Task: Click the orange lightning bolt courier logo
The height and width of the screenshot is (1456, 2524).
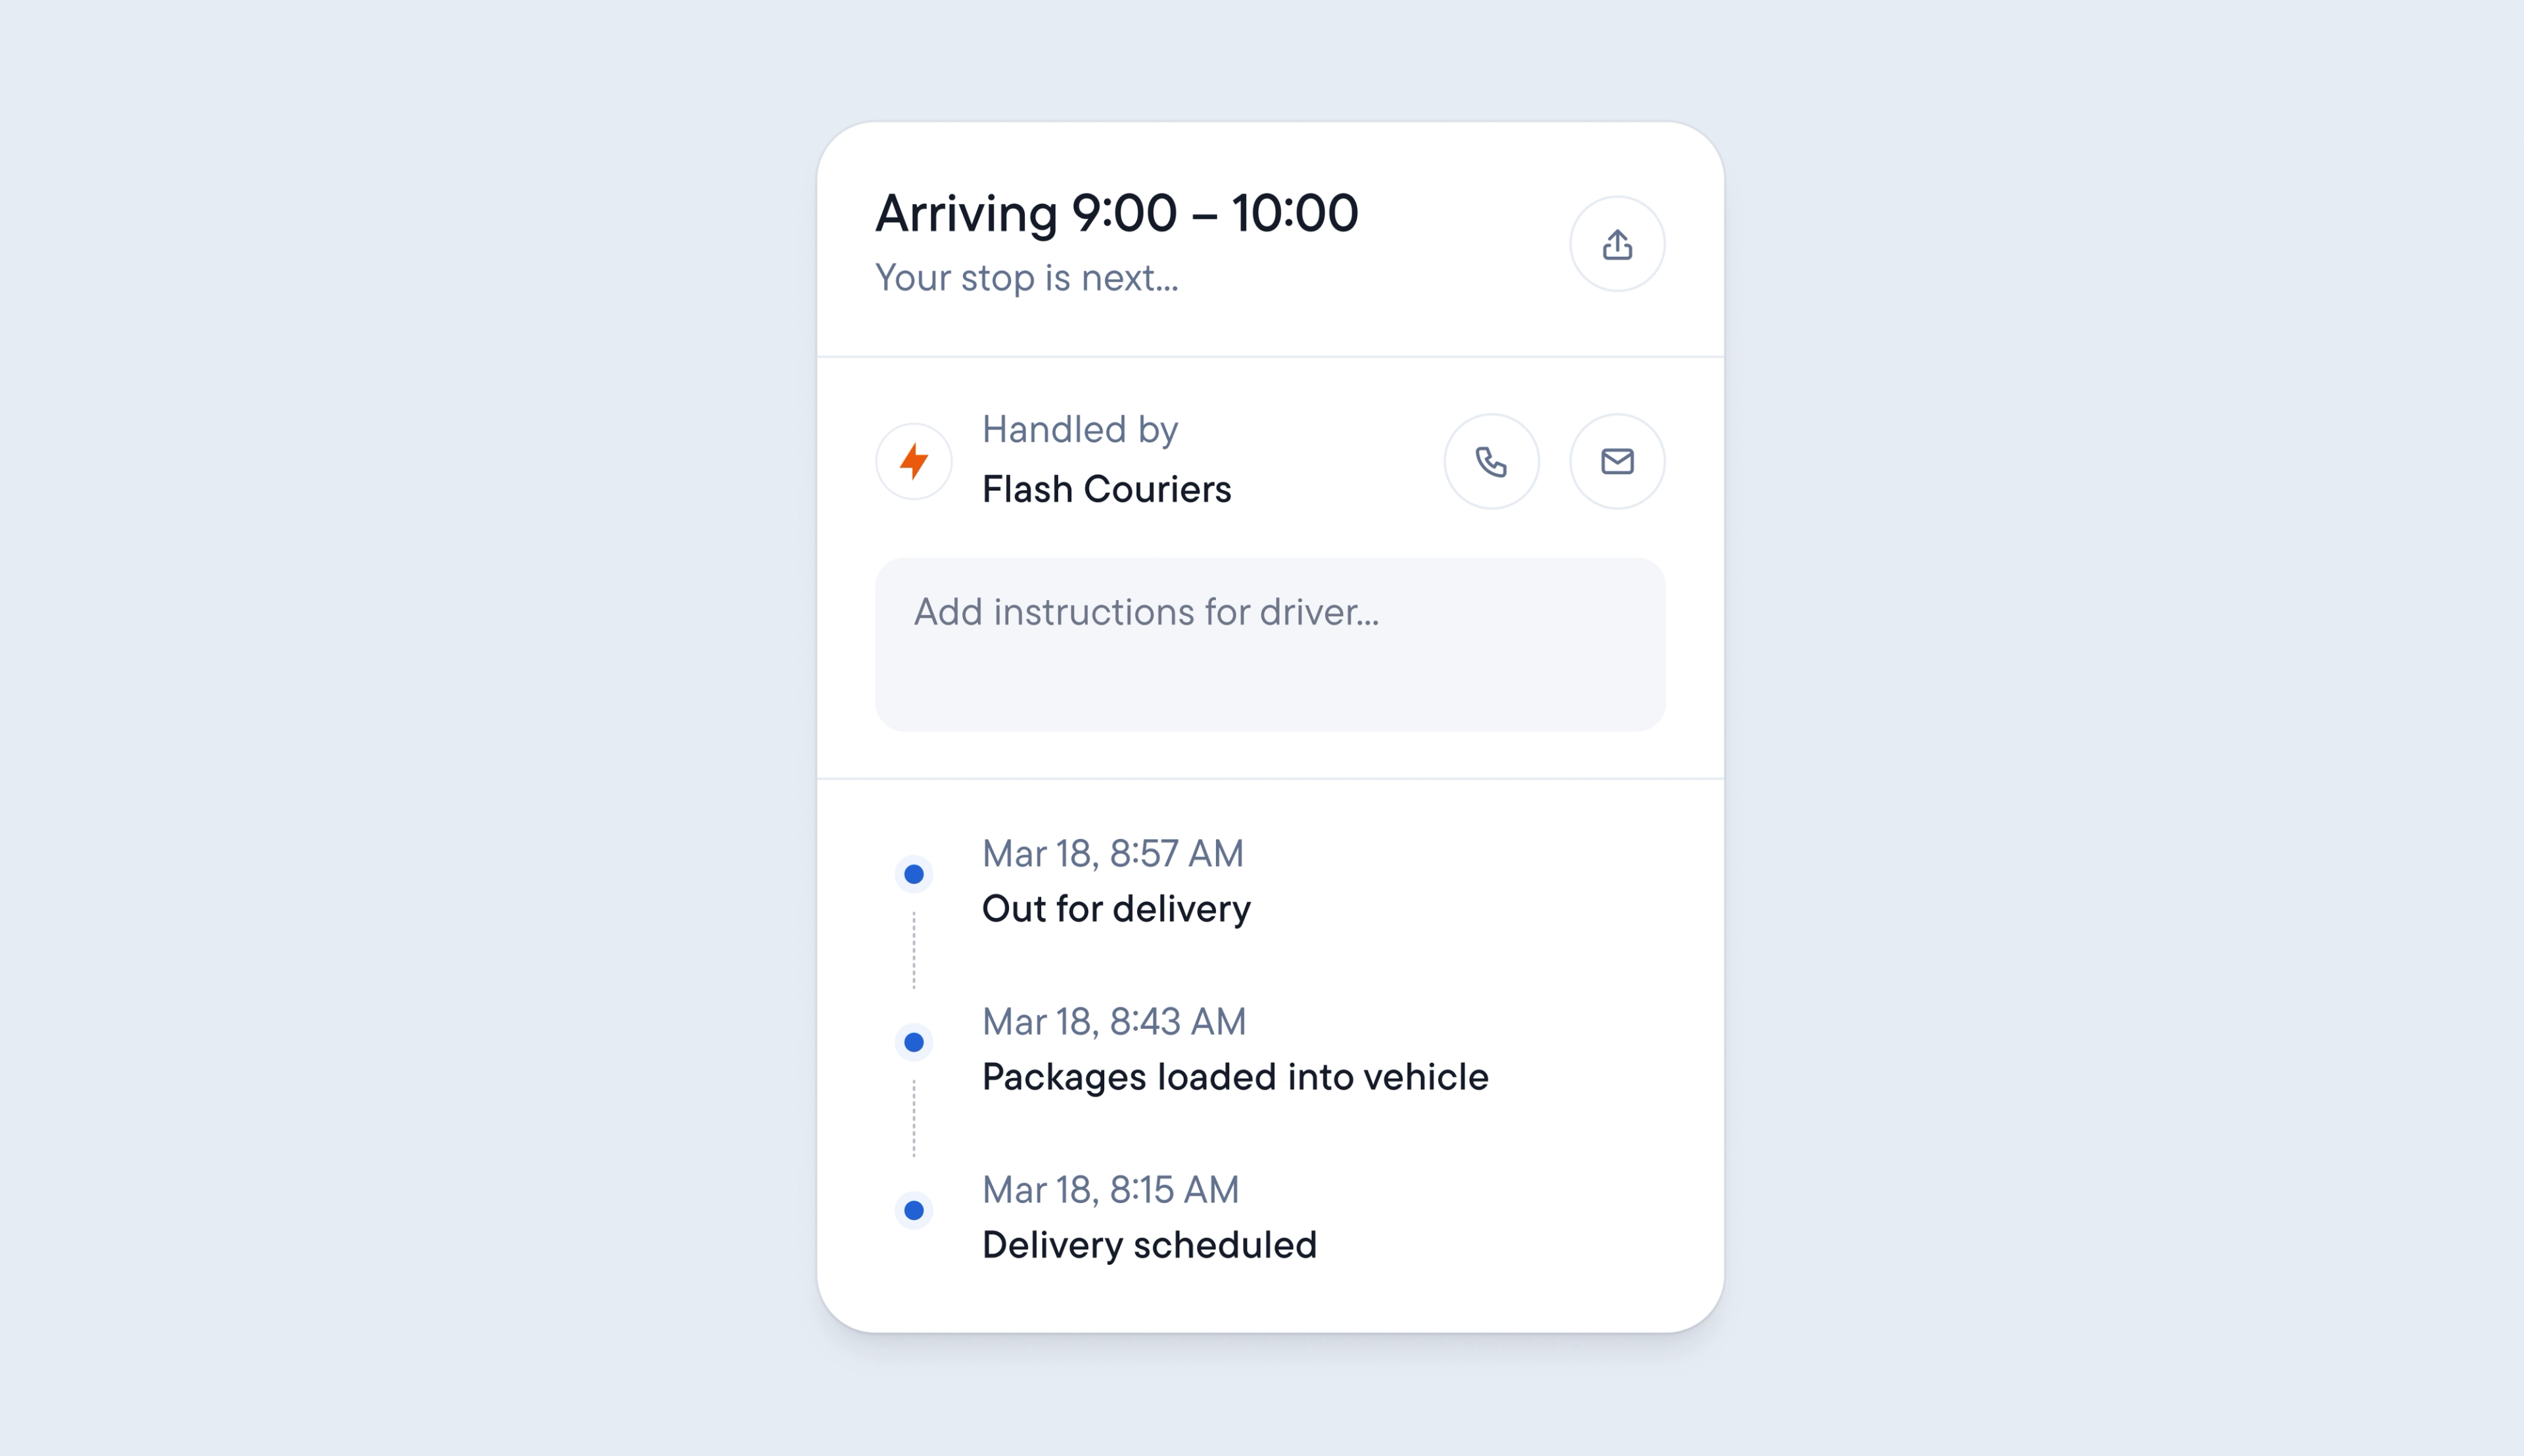Action: click(914, 461)
